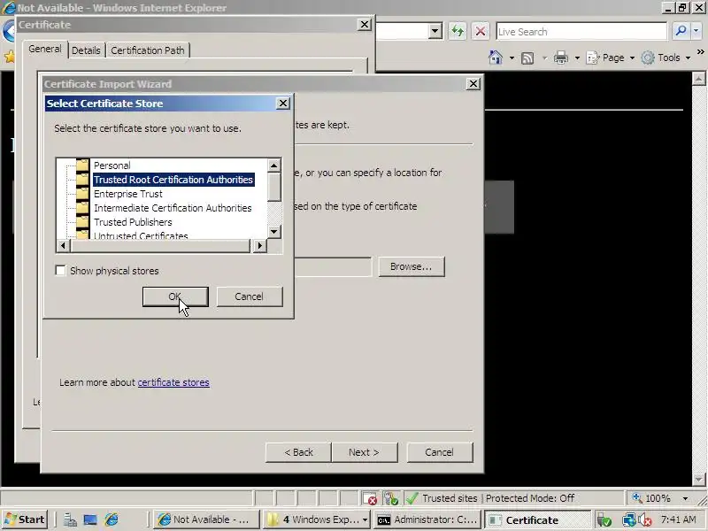The image size is (708, 531).
Task: Close the Certificate Import Wizard window
Action: point(473,83)
